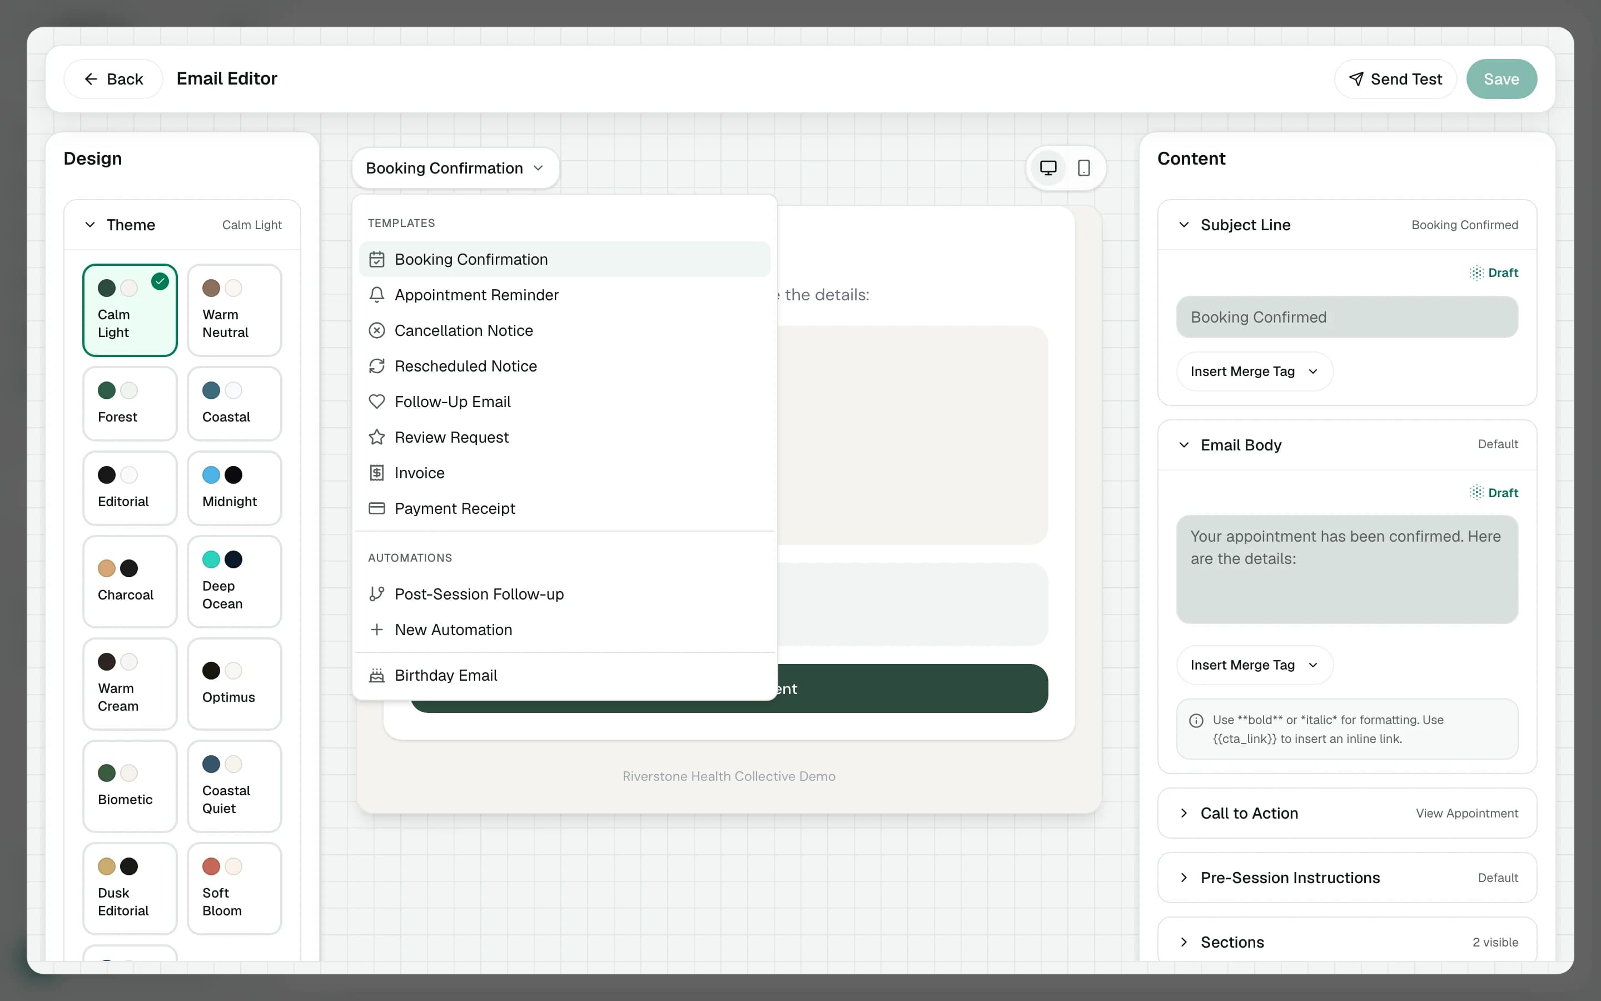Click the bell icon for Appointment Reminder
1601x1001 pixels.
(376, 295)
